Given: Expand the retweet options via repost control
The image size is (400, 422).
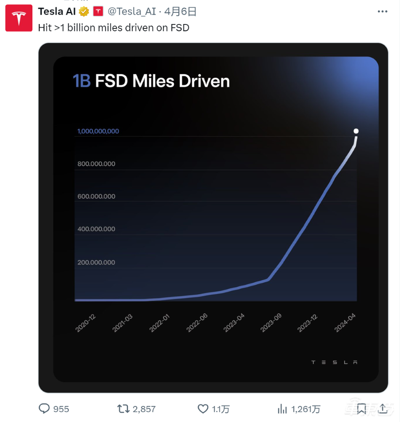Looking at the screenshot, I should point(123,409).
